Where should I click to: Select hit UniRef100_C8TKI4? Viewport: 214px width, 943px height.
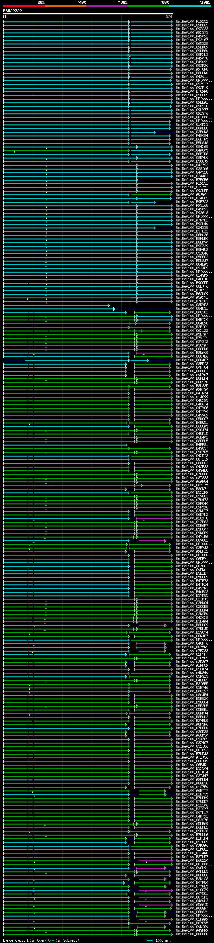click(x=192, y=772)
